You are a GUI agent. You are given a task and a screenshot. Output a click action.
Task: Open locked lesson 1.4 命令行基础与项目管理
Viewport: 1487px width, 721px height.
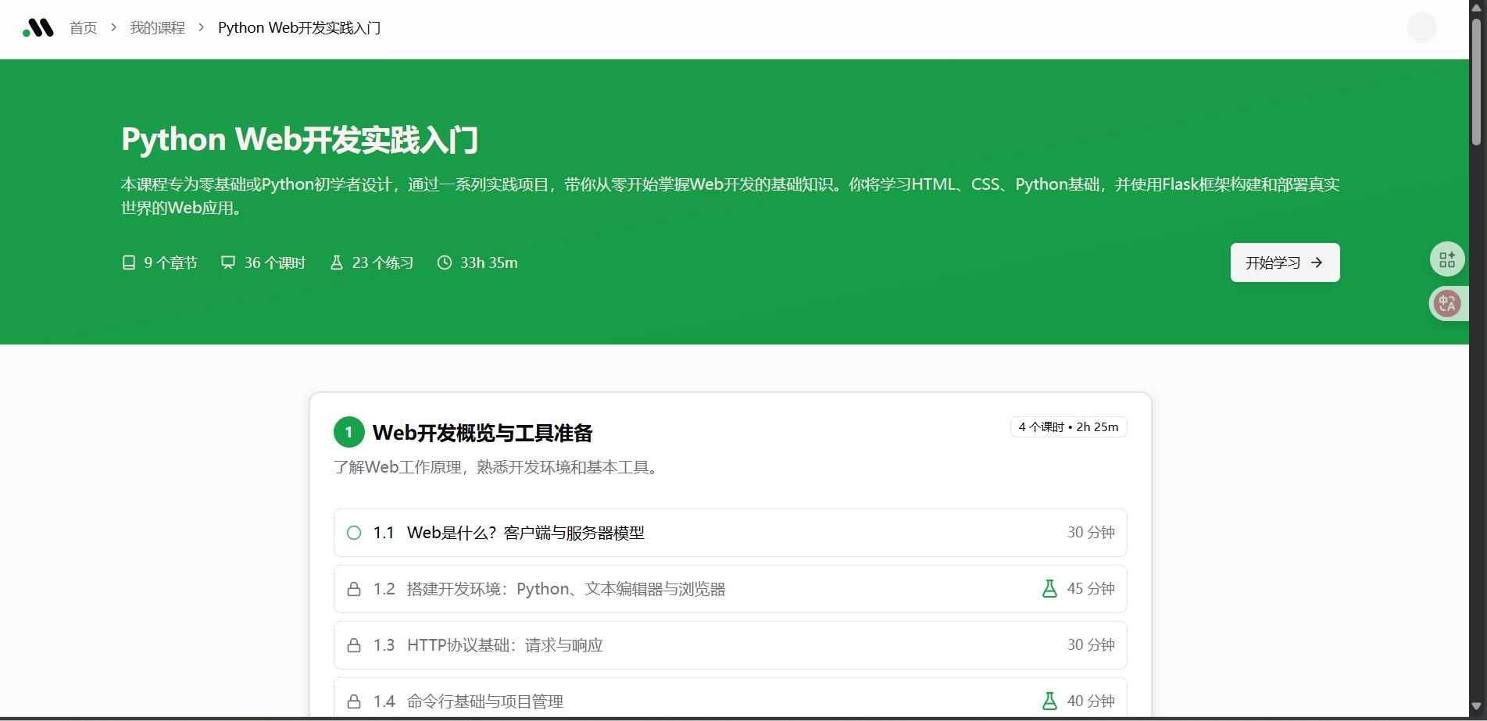click(730, 698)
